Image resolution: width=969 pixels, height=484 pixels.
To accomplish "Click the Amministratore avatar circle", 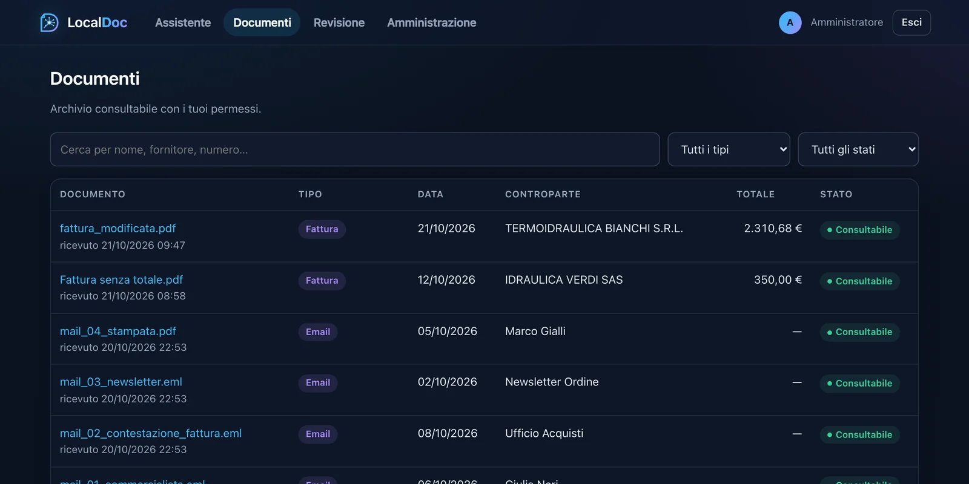I will coord(790,22).
